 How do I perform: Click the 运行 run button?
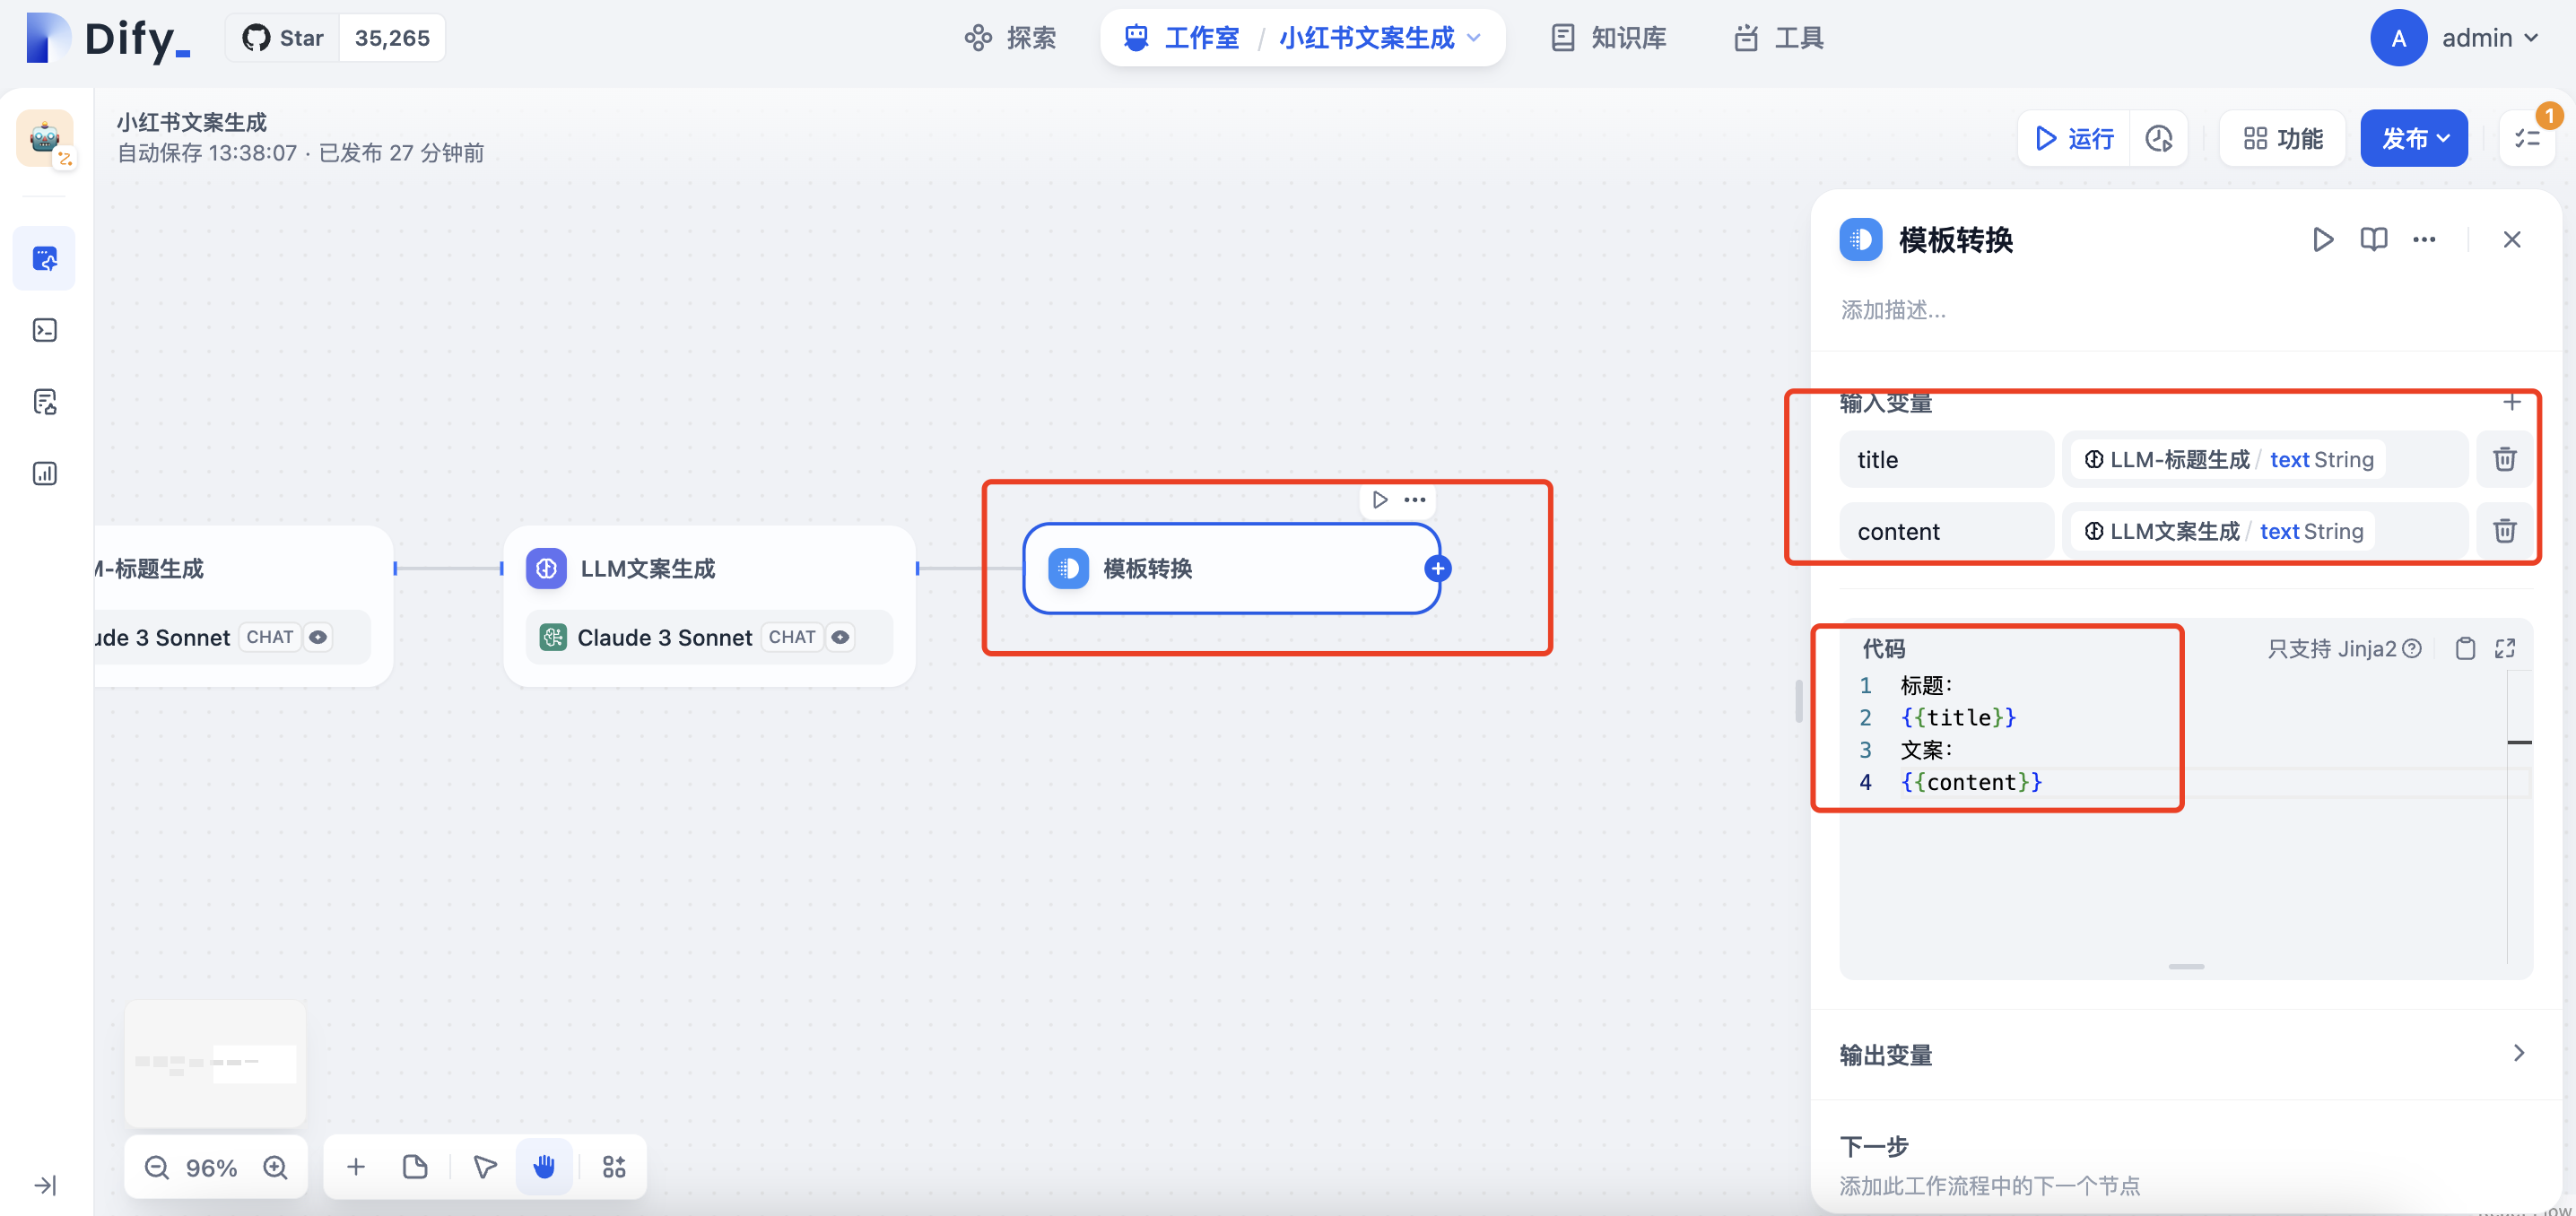[2074, 139]
